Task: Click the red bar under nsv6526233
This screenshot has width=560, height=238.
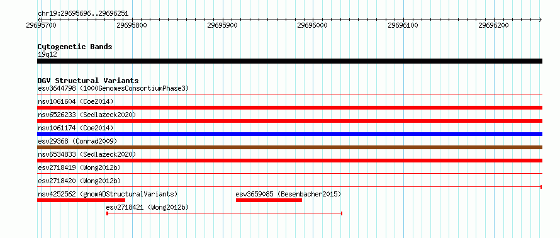Action: [x=289, y=121]
